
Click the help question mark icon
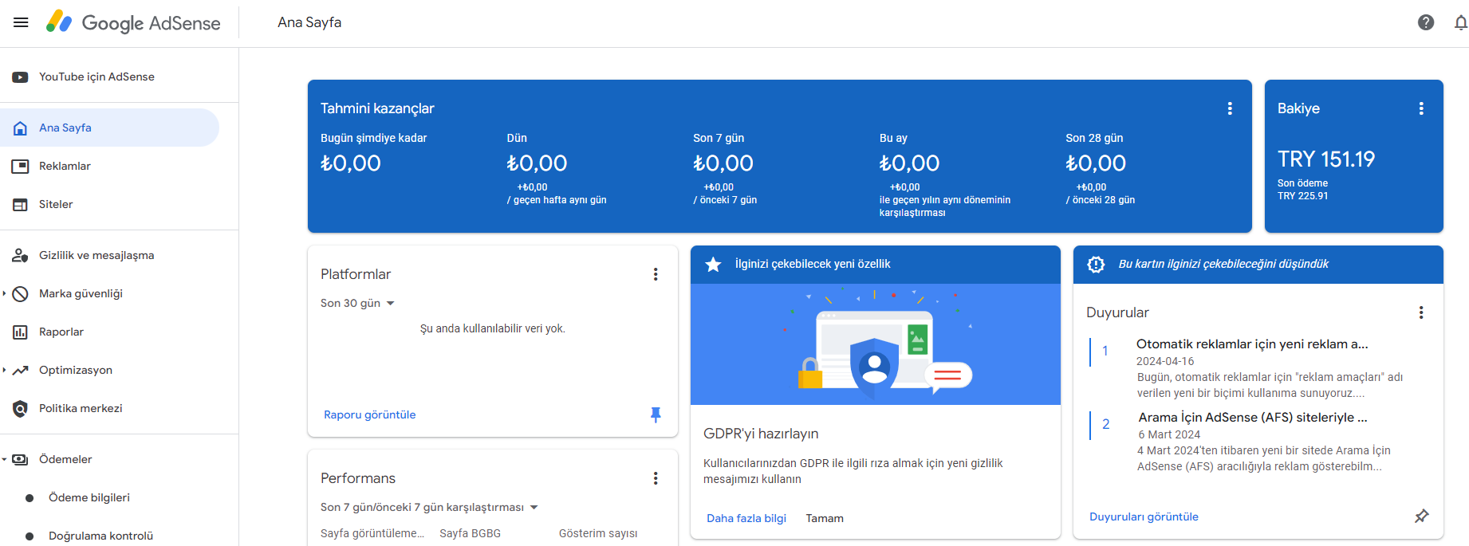(x=1426, y=22)
